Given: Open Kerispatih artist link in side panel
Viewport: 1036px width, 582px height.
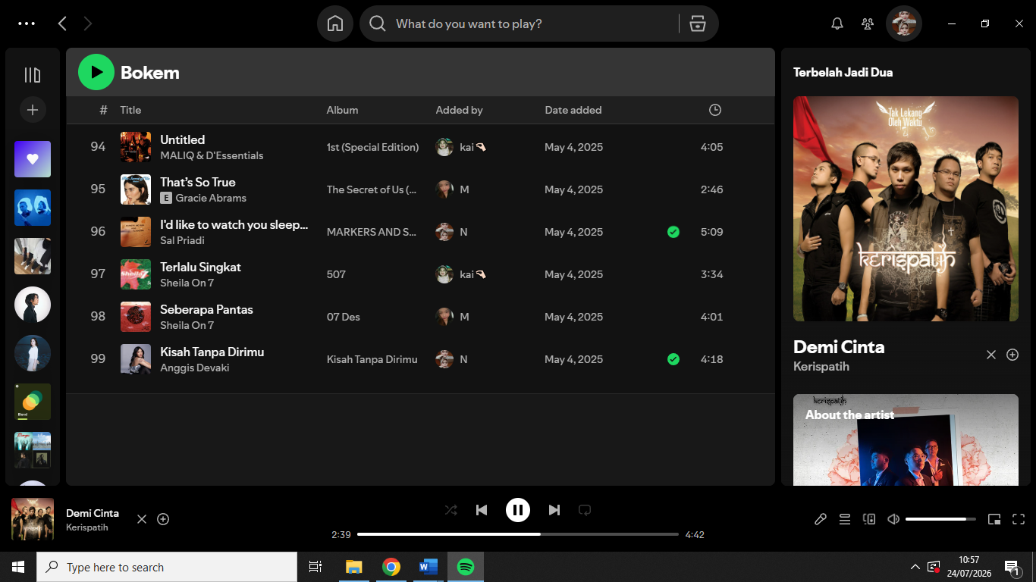Looking at the screenshot, I should (821, 366).
